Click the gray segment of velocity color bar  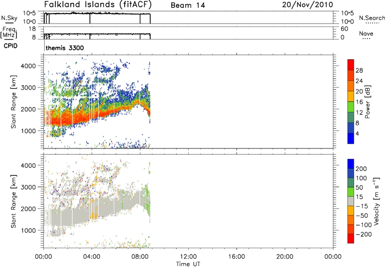pyautogui.click(x=351, y=201)
